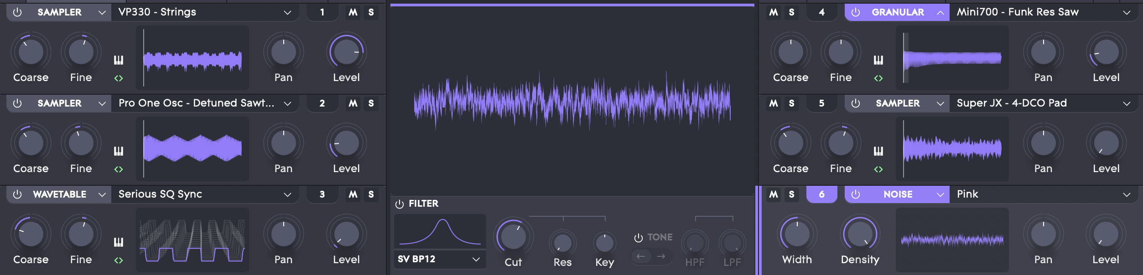Open the Super JX - 4-DCO Pad preset list
Screen dimensions: 1143x275
pos(1044,103)
